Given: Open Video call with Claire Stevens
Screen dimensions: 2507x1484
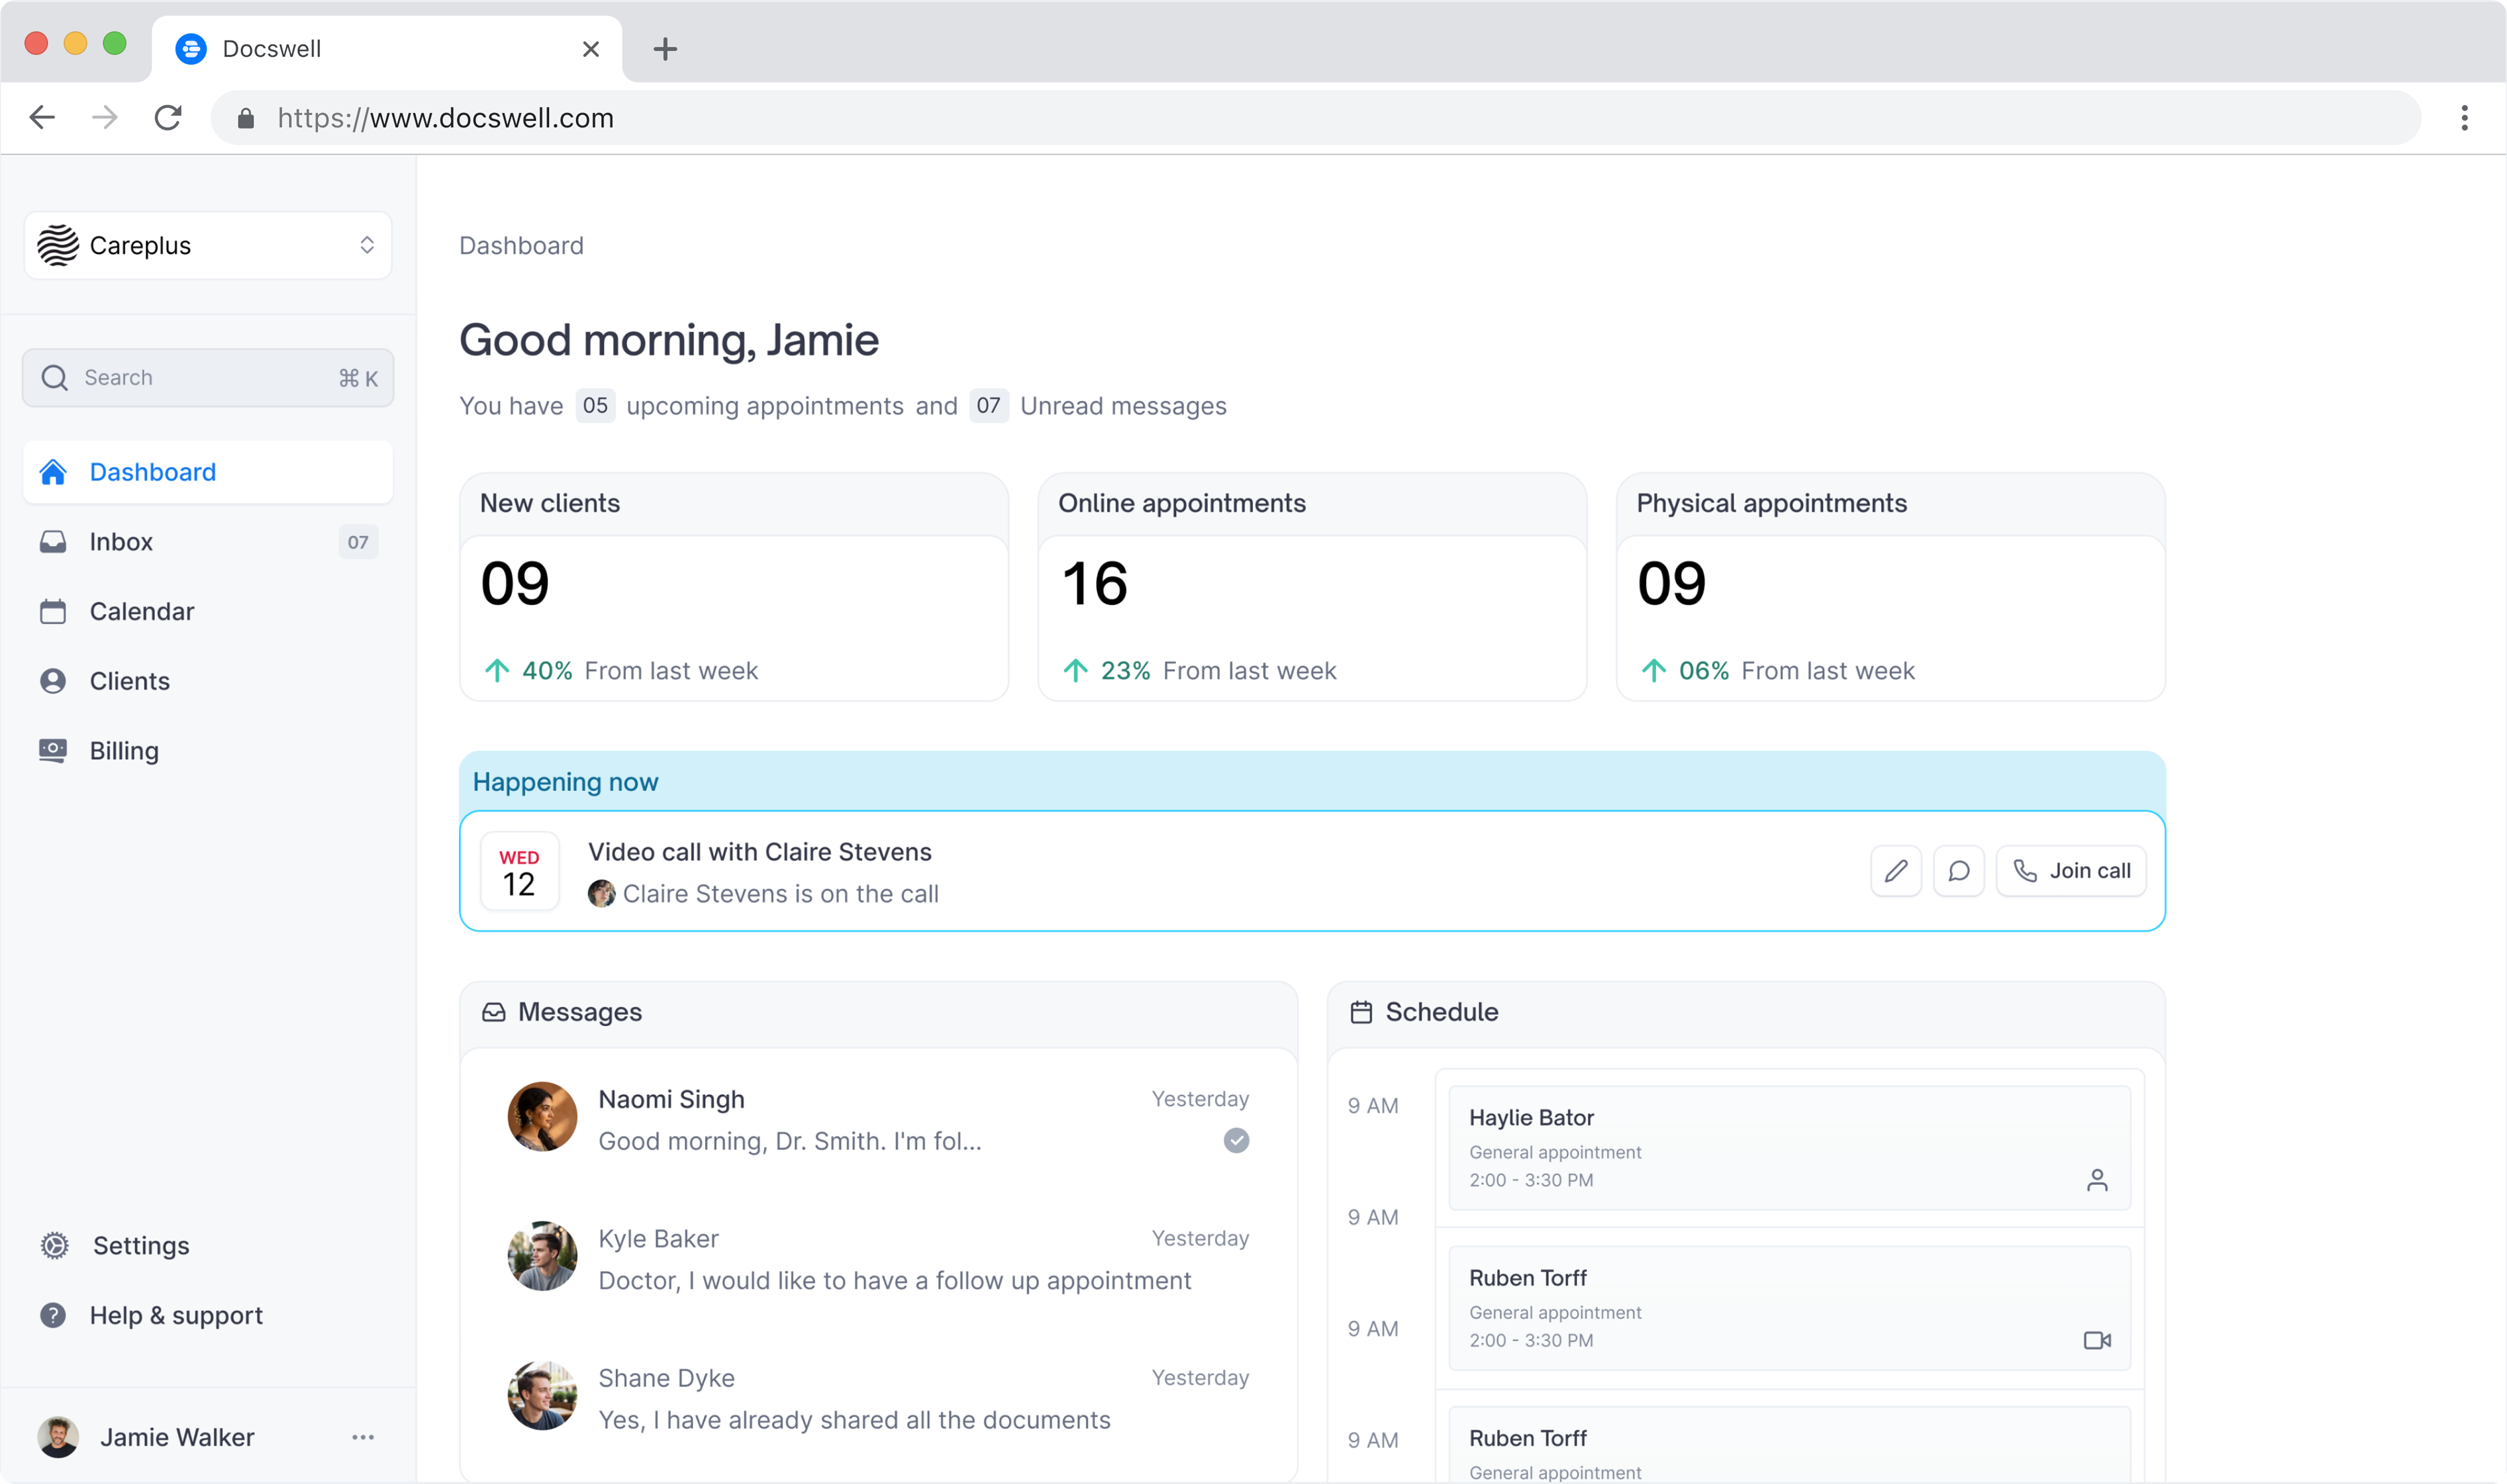Looking at the screenshot, I should [x=760, y=852].
